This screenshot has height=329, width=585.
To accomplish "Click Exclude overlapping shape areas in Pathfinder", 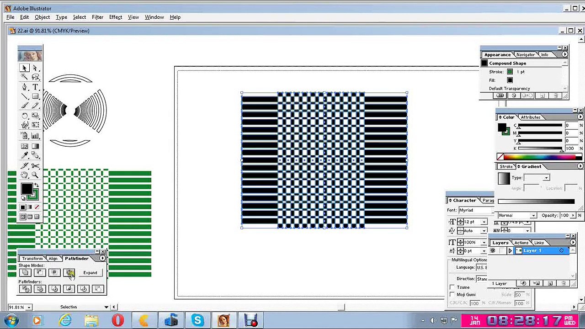I will [x=69, y=273].
